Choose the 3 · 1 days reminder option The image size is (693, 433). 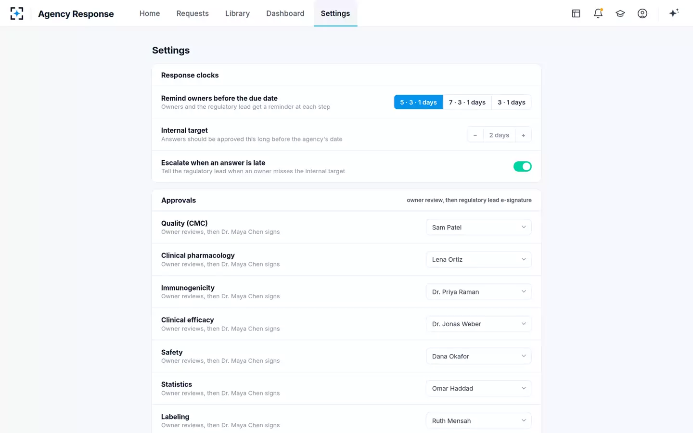coord(512,102)
